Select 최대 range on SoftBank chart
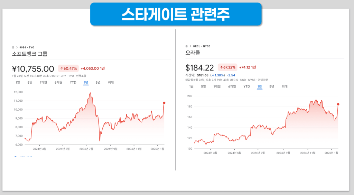The image size is (354, 195). pos(111,83)
